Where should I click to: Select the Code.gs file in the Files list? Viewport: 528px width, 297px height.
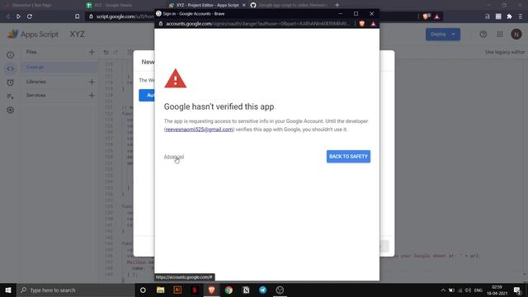(x=59, y=67)
